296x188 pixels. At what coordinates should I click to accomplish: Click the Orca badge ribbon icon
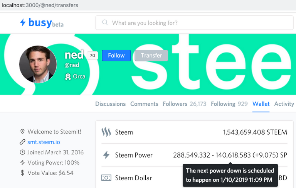tap(68, 76)
